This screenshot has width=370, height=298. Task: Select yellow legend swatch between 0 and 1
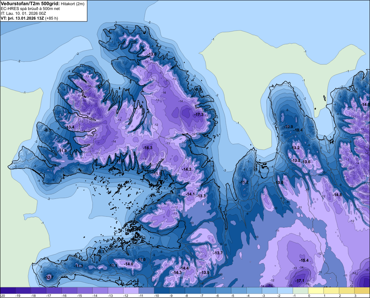pyautogui.click(x=316, y=291)
